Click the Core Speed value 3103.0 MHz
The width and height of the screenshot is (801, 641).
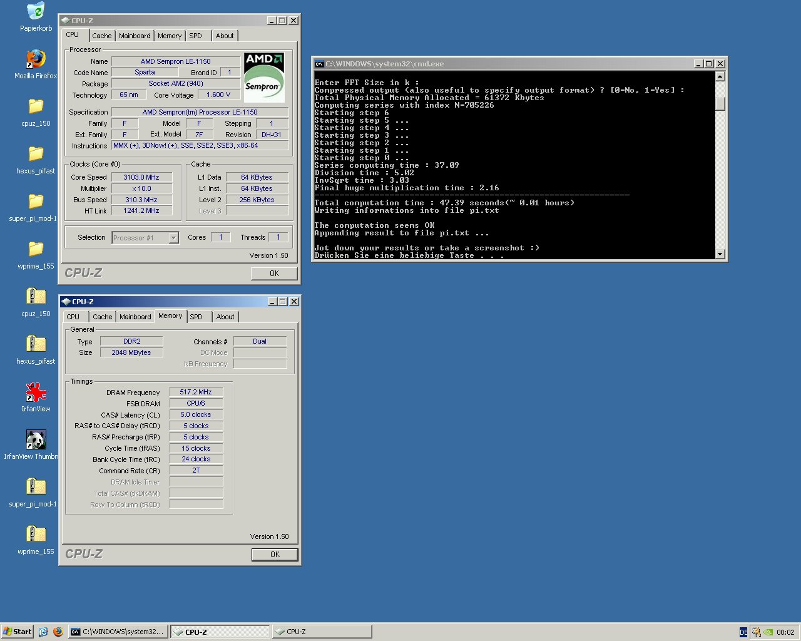(x=141, y=177)
